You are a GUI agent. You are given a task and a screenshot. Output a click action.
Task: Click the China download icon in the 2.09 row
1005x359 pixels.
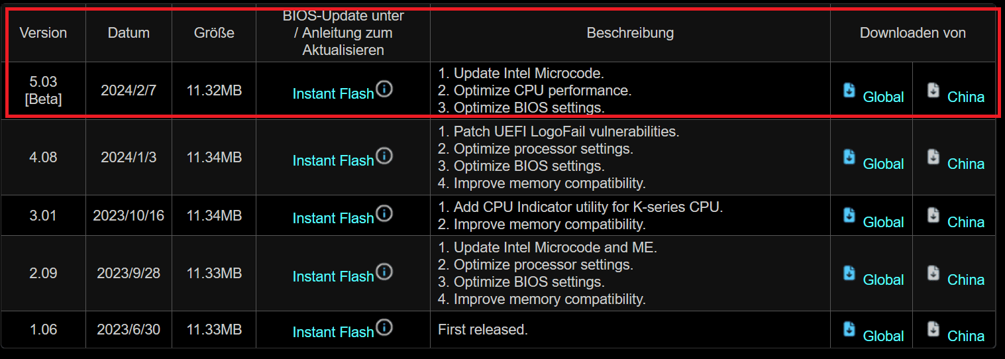[933, 273]
